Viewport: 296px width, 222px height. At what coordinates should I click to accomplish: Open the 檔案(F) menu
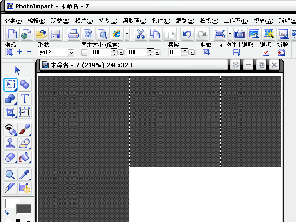tap(13, 20)
